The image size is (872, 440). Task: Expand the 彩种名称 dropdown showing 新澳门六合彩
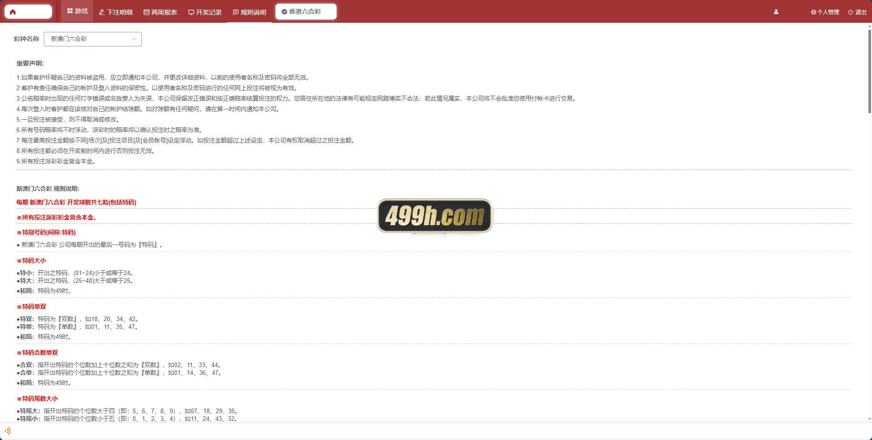tap(93, 39)
